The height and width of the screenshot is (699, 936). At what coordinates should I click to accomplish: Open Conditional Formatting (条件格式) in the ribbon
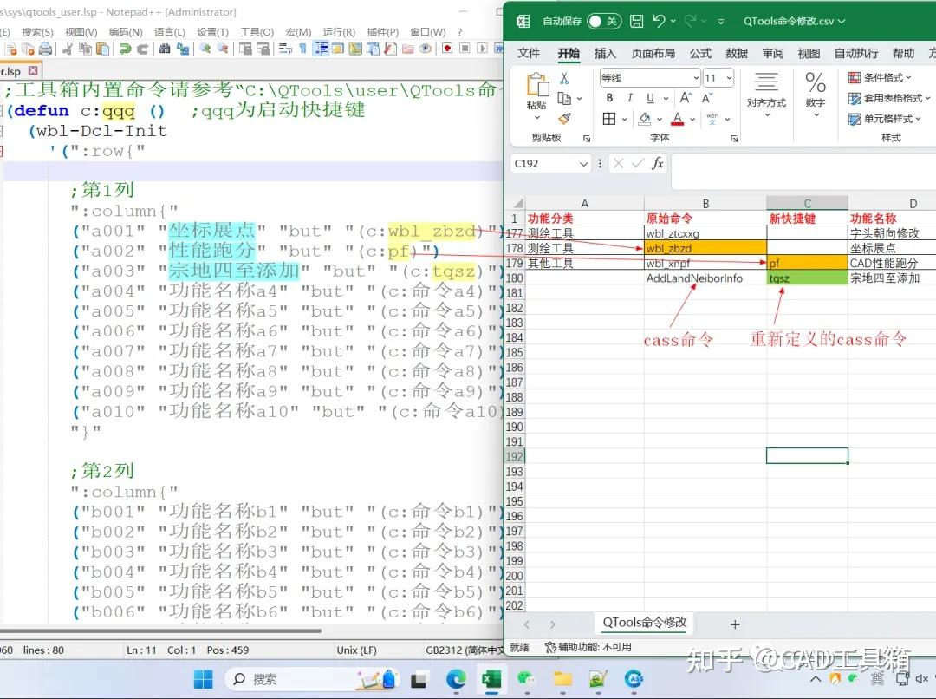click(886, 76)
